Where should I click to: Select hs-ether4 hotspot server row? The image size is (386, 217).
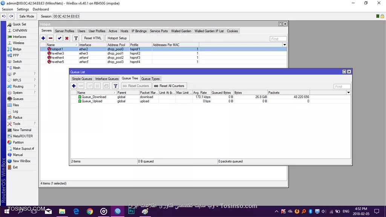pyautogui.click(x=164, y=58)
